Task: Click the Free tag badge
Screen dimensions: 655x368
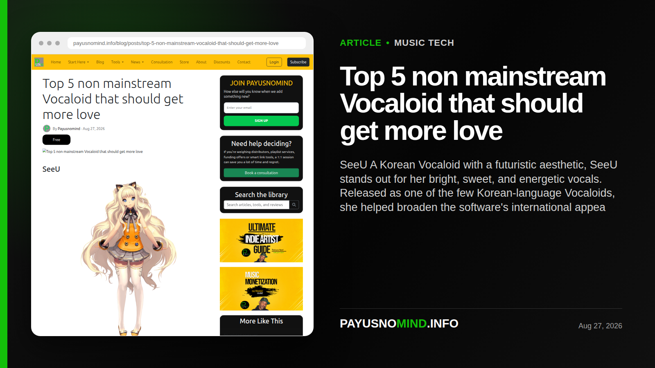Action: (56, 140)
